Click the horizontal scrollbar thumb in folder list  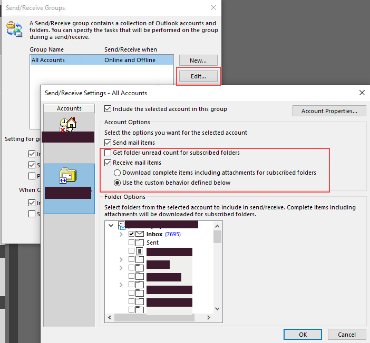pos(154,318)
